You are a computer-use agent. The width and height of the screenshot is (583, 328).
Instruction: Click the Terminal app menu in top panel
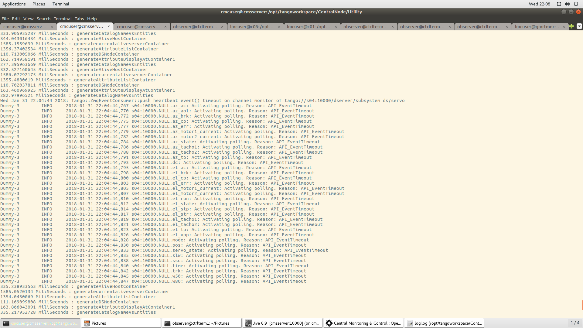point(61,4)
